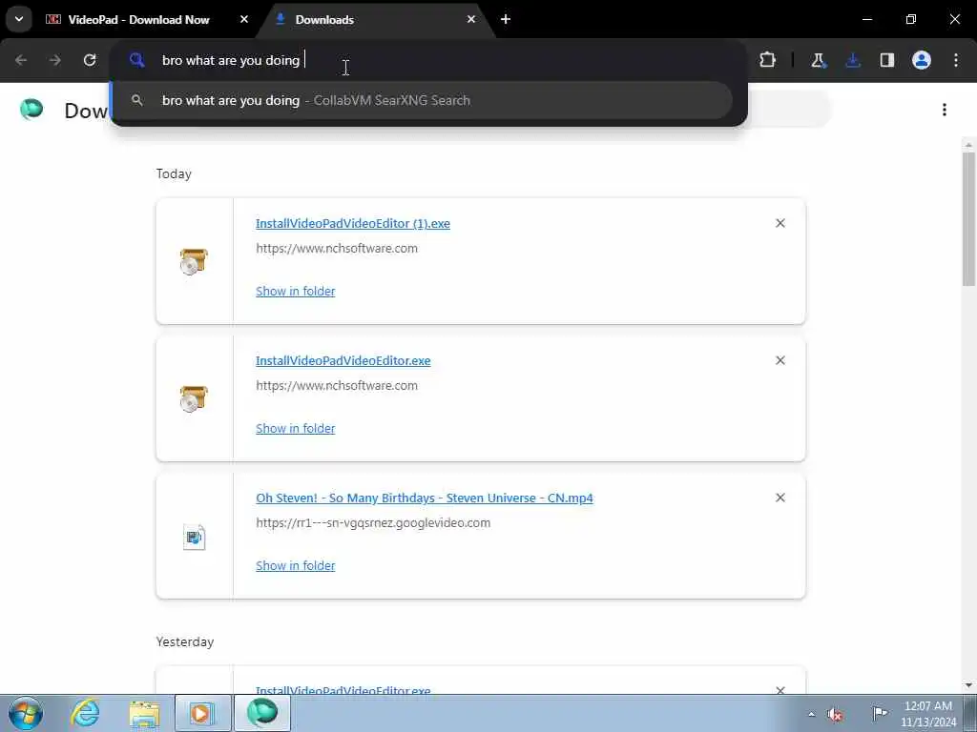Toggle the side panel icon
This screenshot has height=732, width=977.
886,60
